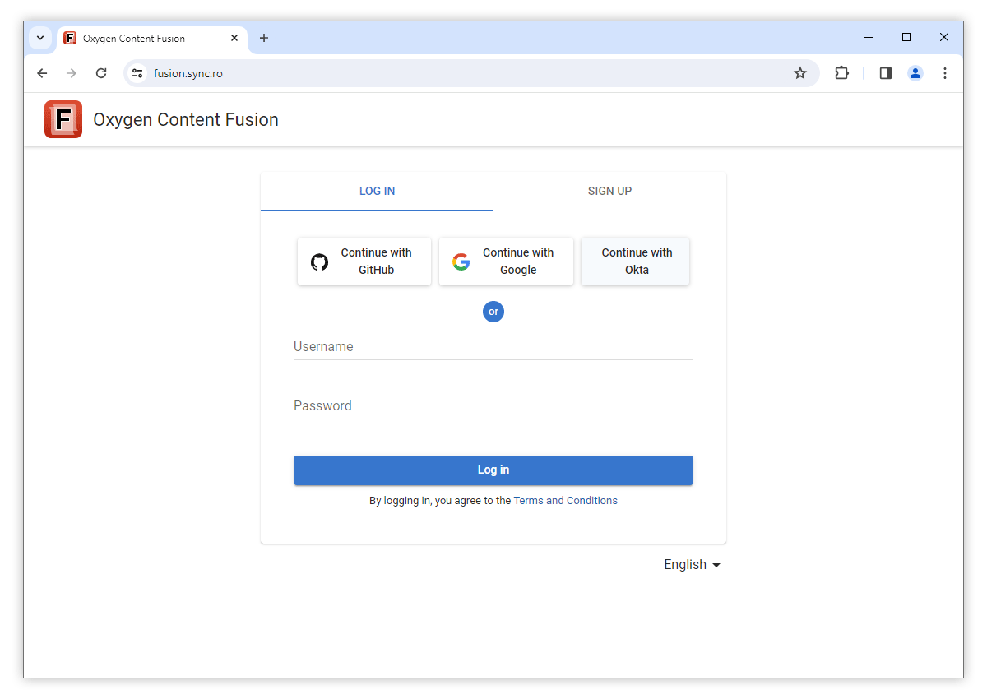
Task: Switch to the LOG IN tab
Action: [x=378, y=191]
